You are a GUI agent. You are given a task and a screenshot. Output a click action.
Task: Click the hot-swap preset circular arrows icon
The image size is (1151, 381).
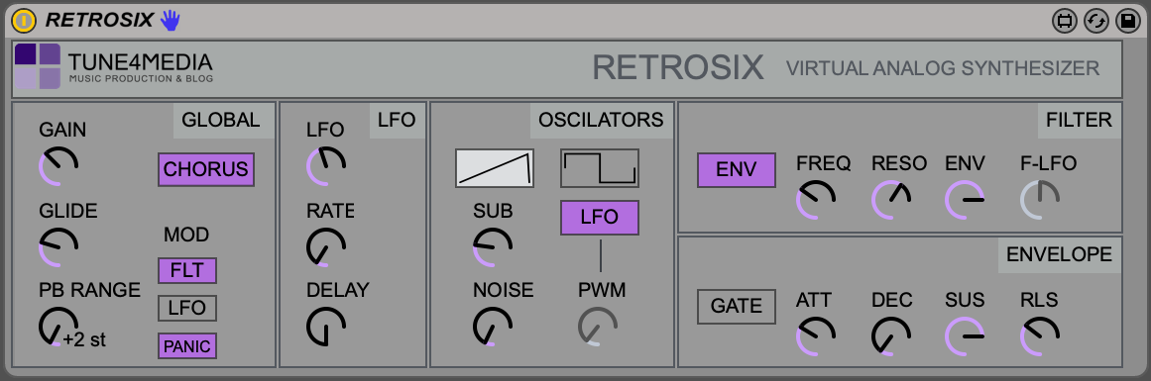coord(1095,21)
